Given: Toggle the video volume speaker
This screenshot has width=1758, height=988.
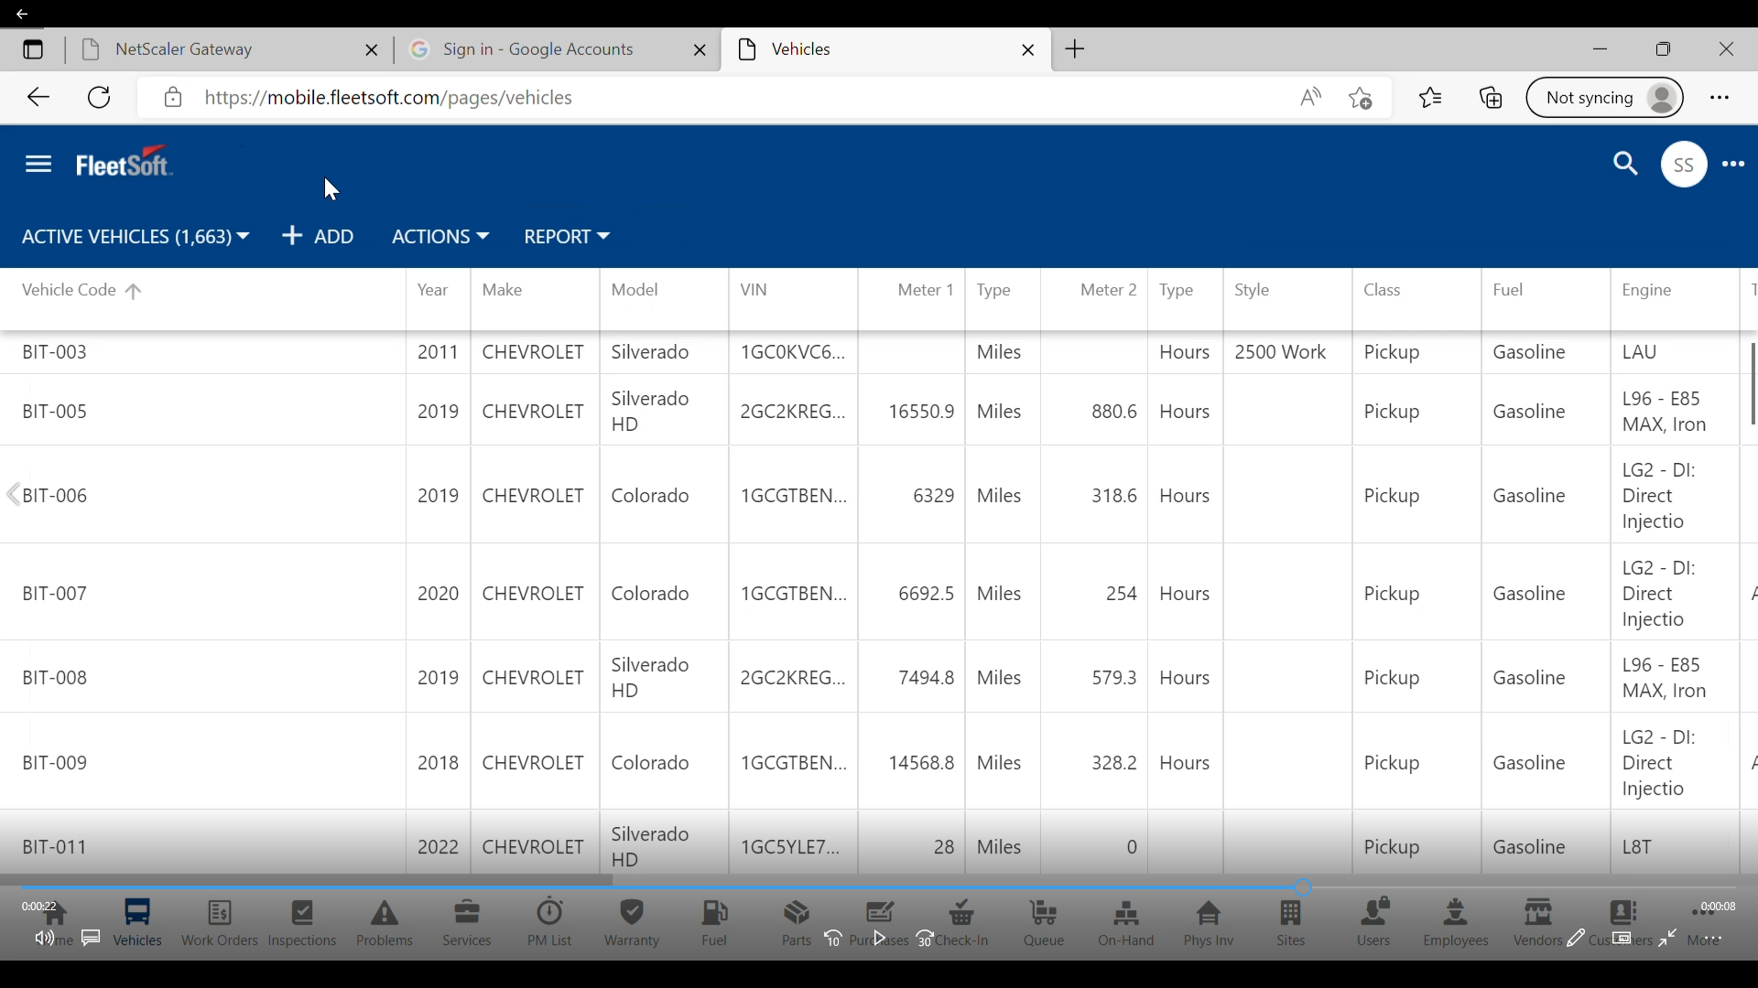Looking at the screenshot, I should (43, 940).
